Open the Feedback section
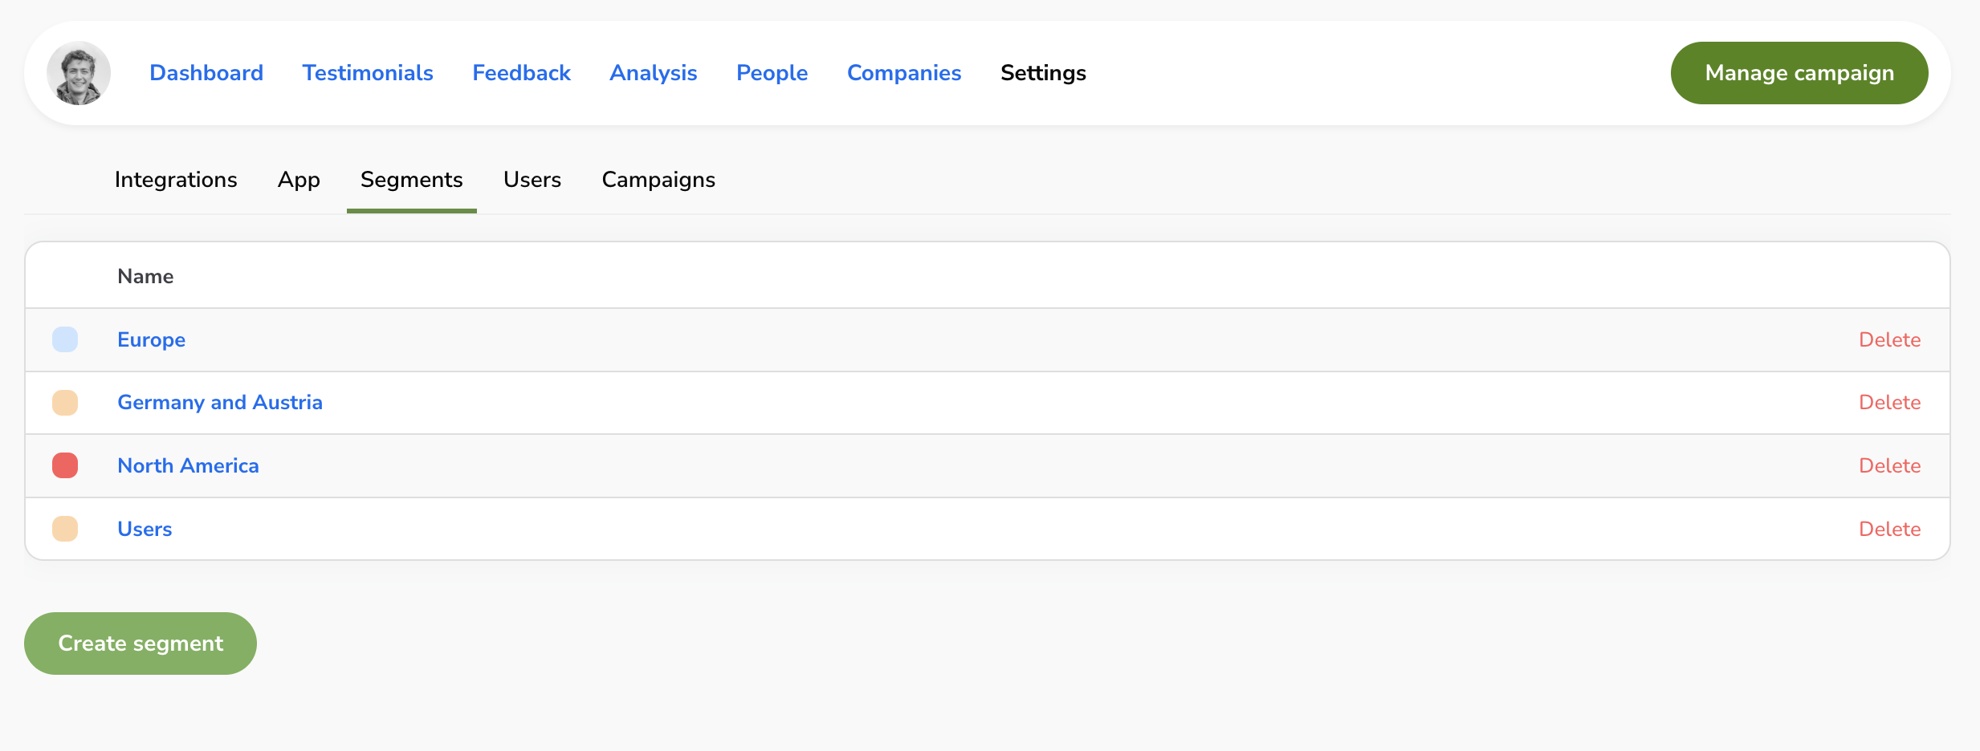 [521, 73]
